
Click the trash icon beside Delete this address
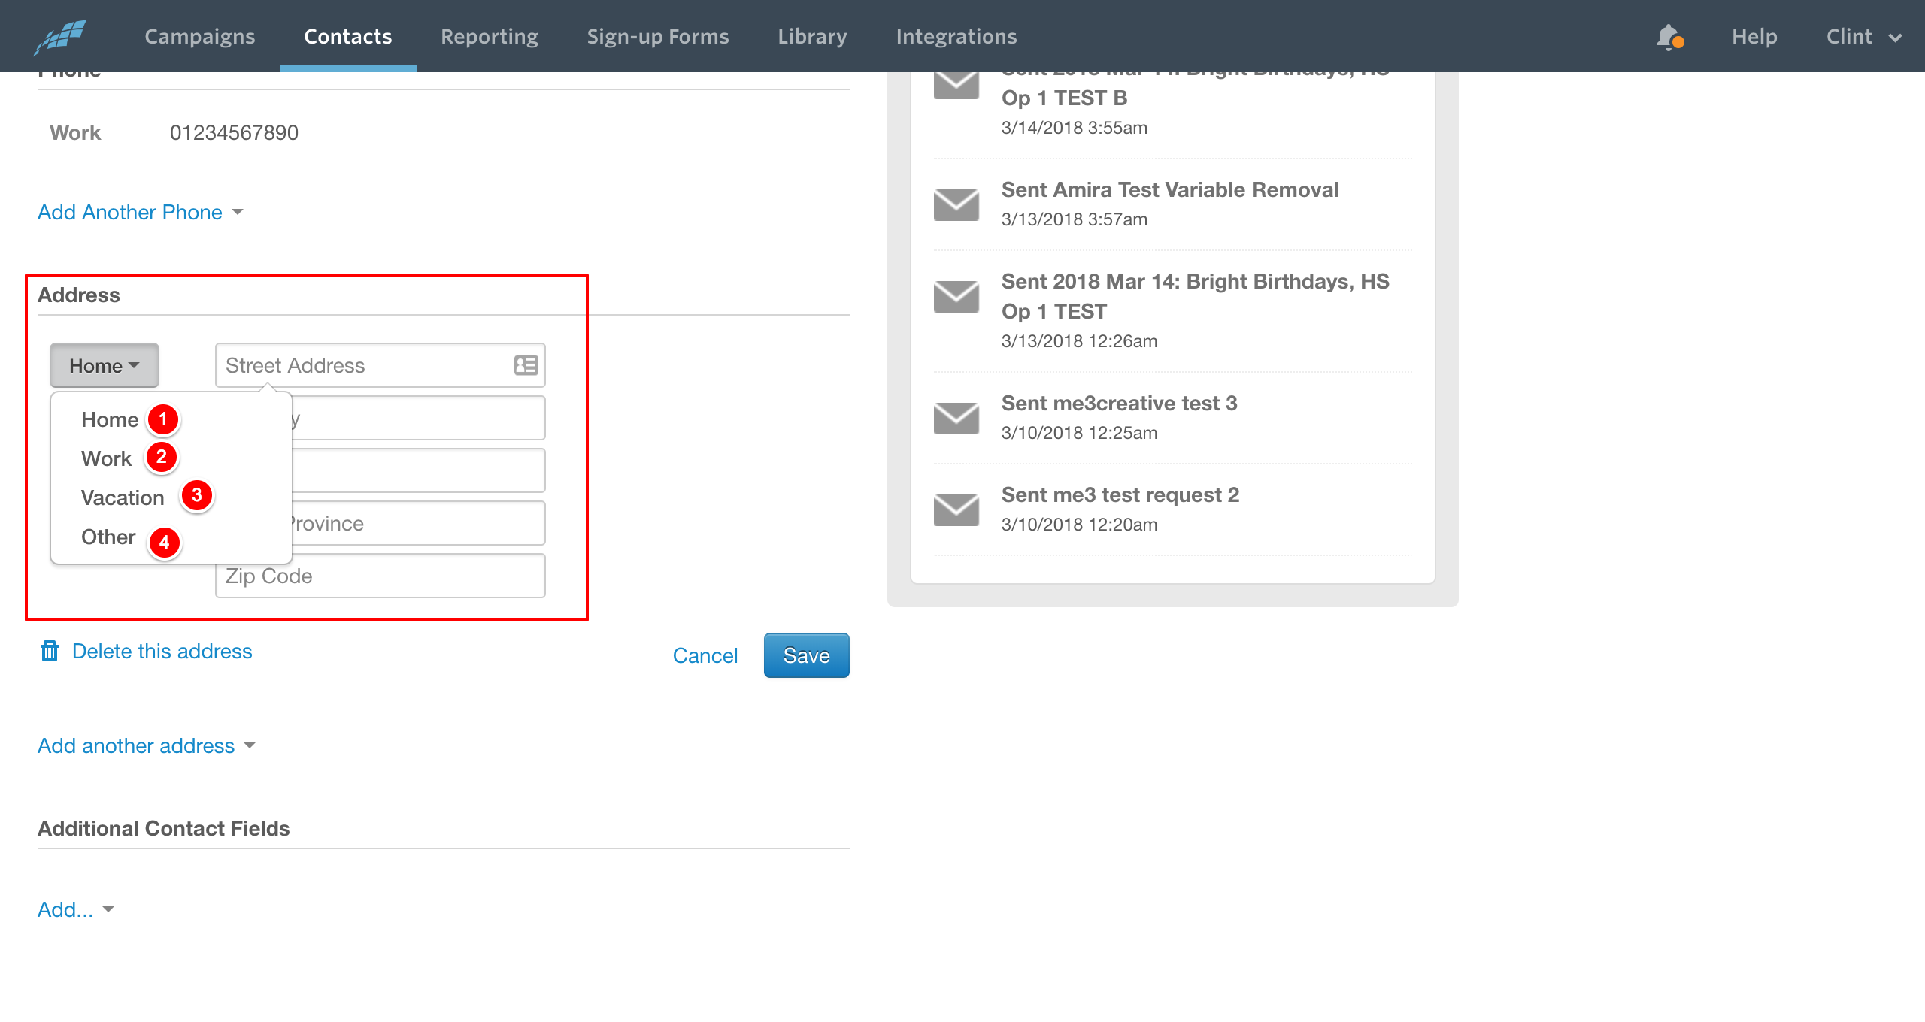coord(50,651)
